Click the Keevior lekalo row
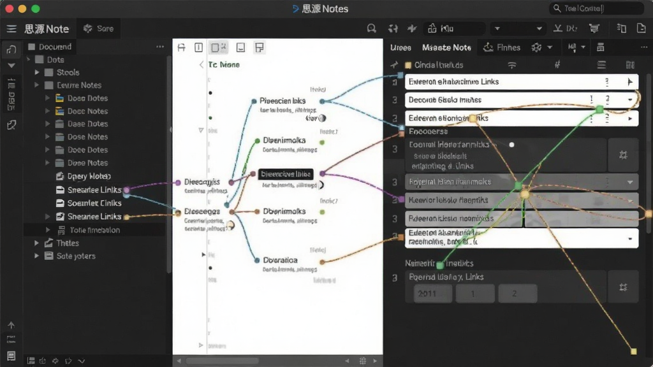The image size is (653, 367). click(x=522, y=200)
